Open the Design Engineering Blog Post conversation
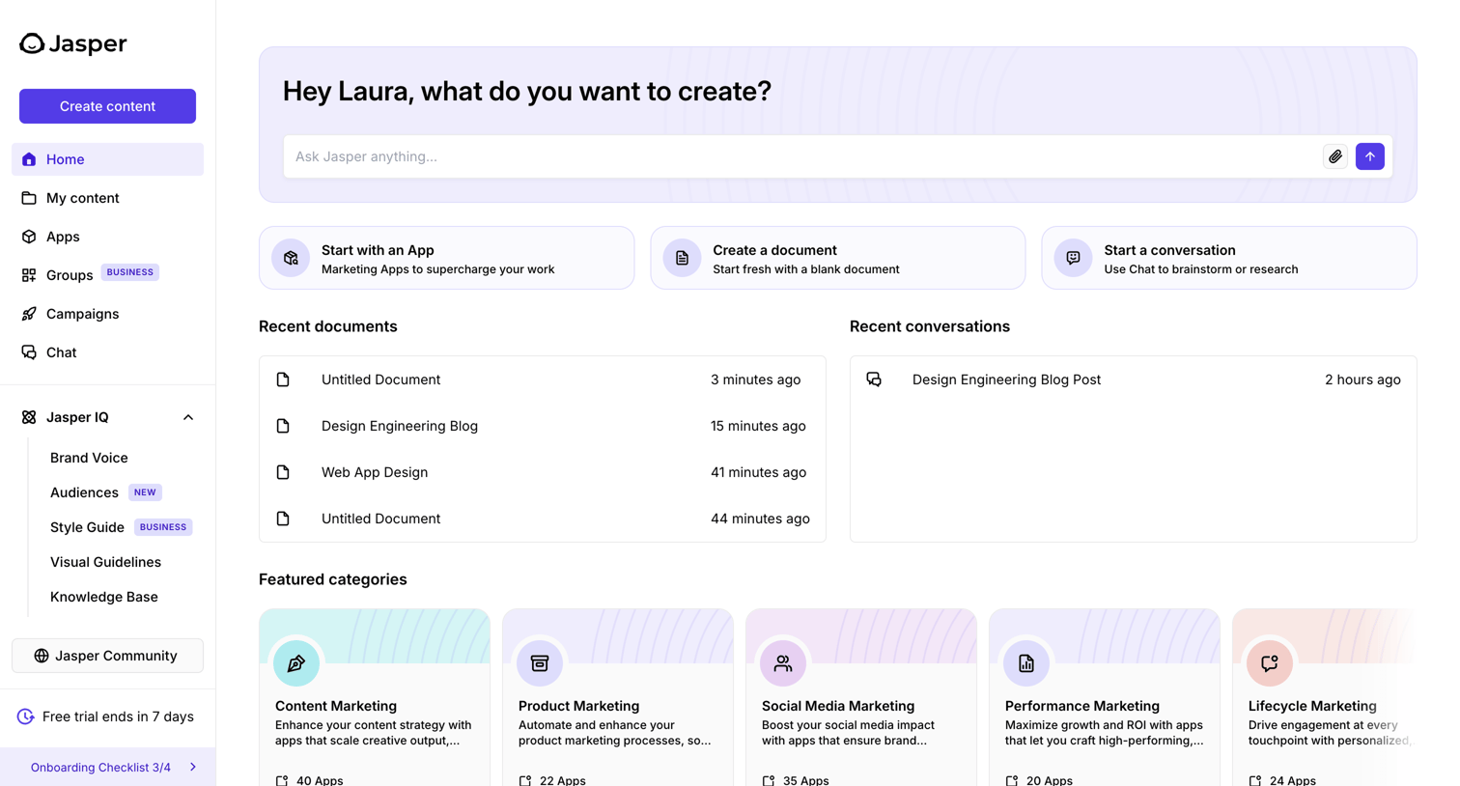Screen dimensions: 1460x786 [x=1133, y=379]
